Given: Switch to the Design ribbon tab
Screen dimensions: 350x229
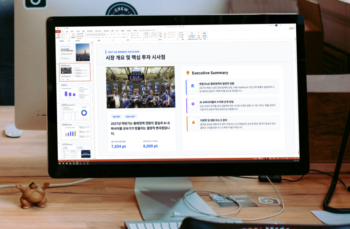Looking at the screenshot, I should (78, 31).
